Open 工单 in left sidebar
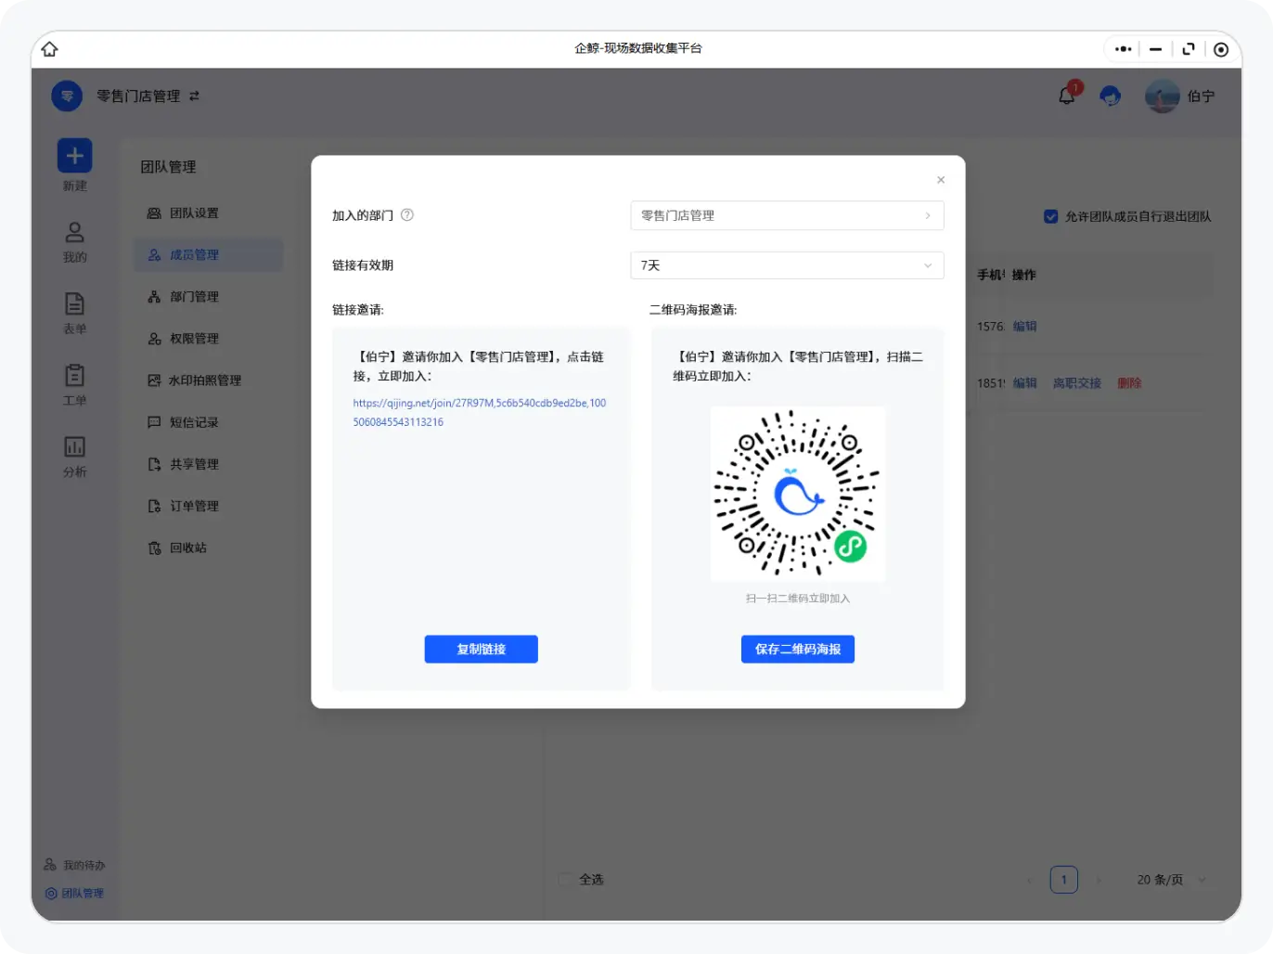This screenshot has height=954, width=1273. click(75, 384)
